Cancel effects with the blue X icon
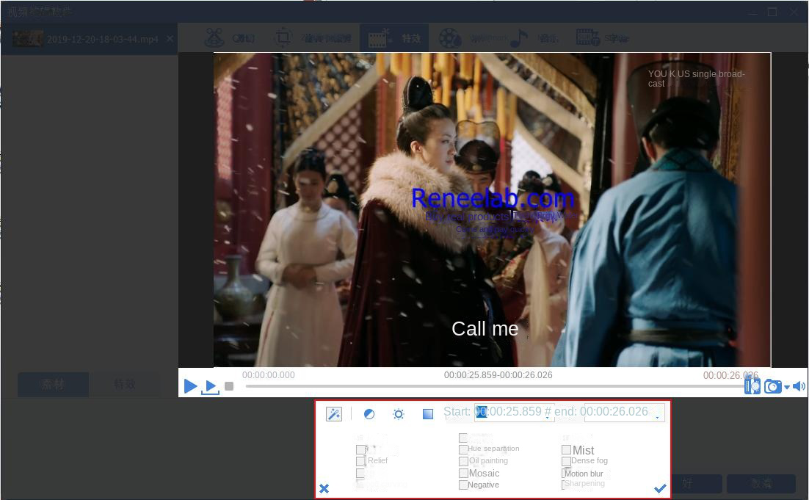This screenshot has width=809, height=500. pyautogui.click(x=324, y=488)
